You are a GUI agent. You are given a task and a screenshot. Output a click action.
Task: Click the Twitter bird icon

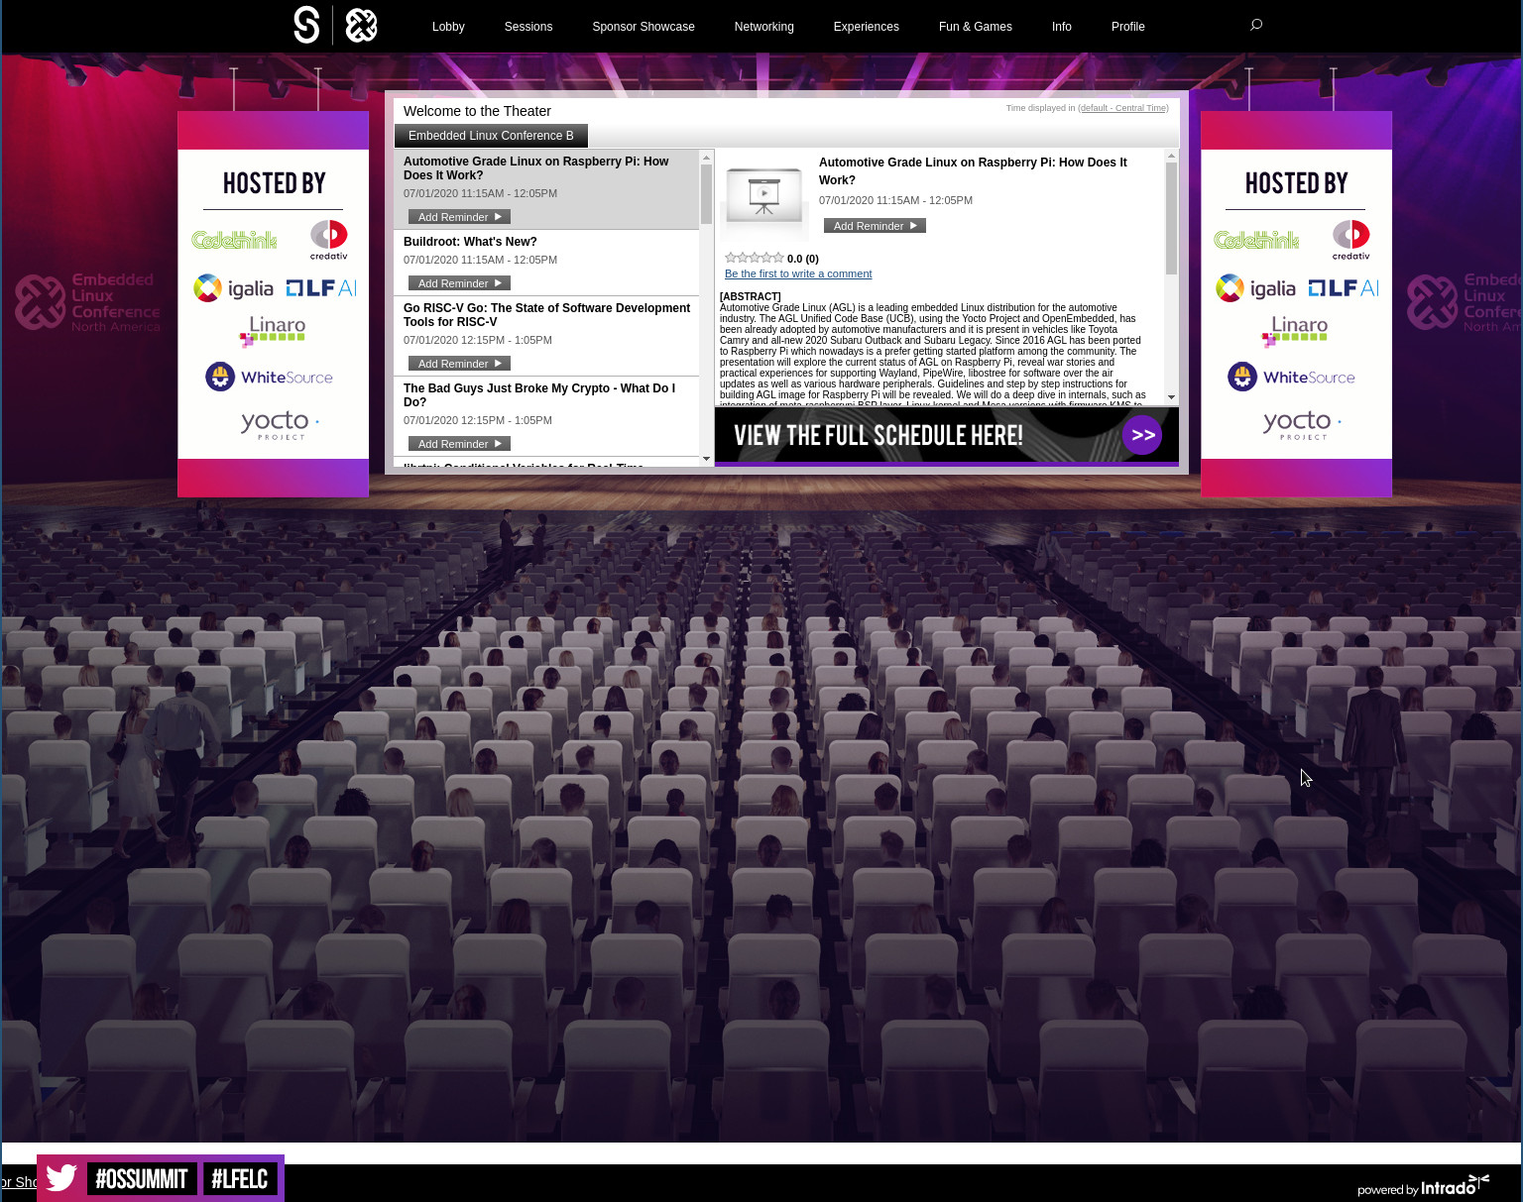[61, 1178]
